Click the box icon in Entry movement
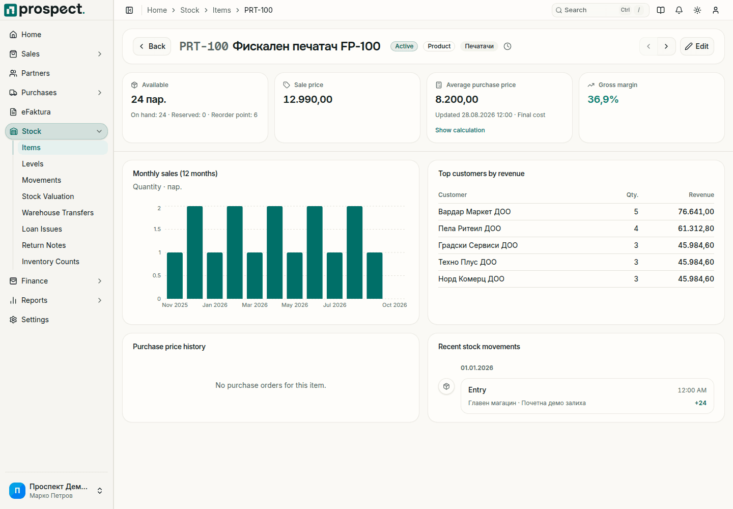This screenshot has width=733, height=509. (446, 386)
